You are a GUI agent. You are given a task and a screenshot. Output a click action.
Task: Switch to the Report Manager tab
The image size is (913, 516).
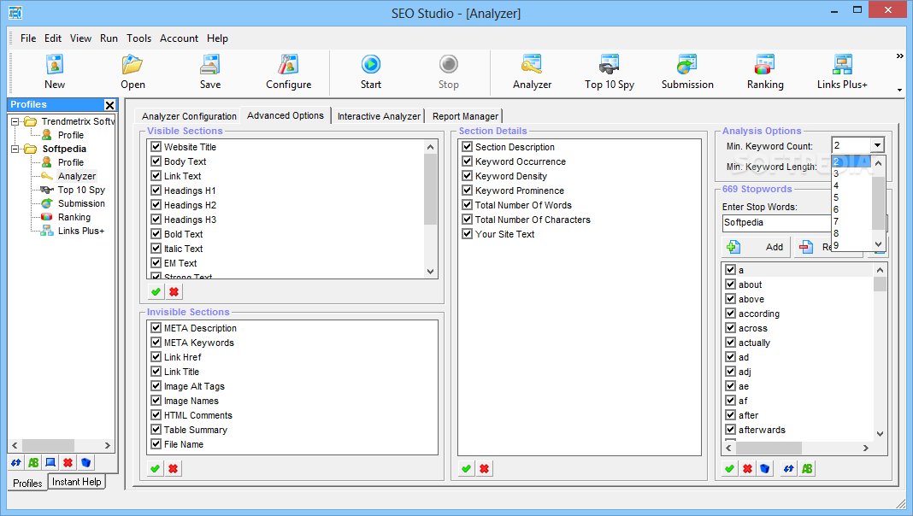click(465, 116)
